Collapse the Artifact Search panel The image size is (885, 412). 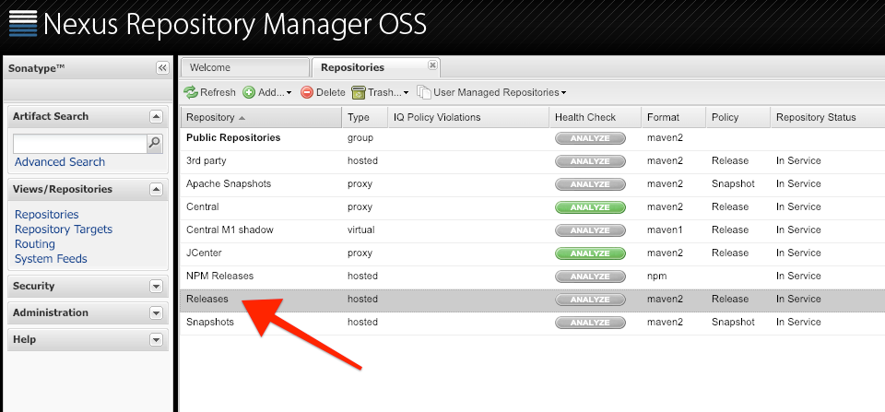tap(156, 117)
